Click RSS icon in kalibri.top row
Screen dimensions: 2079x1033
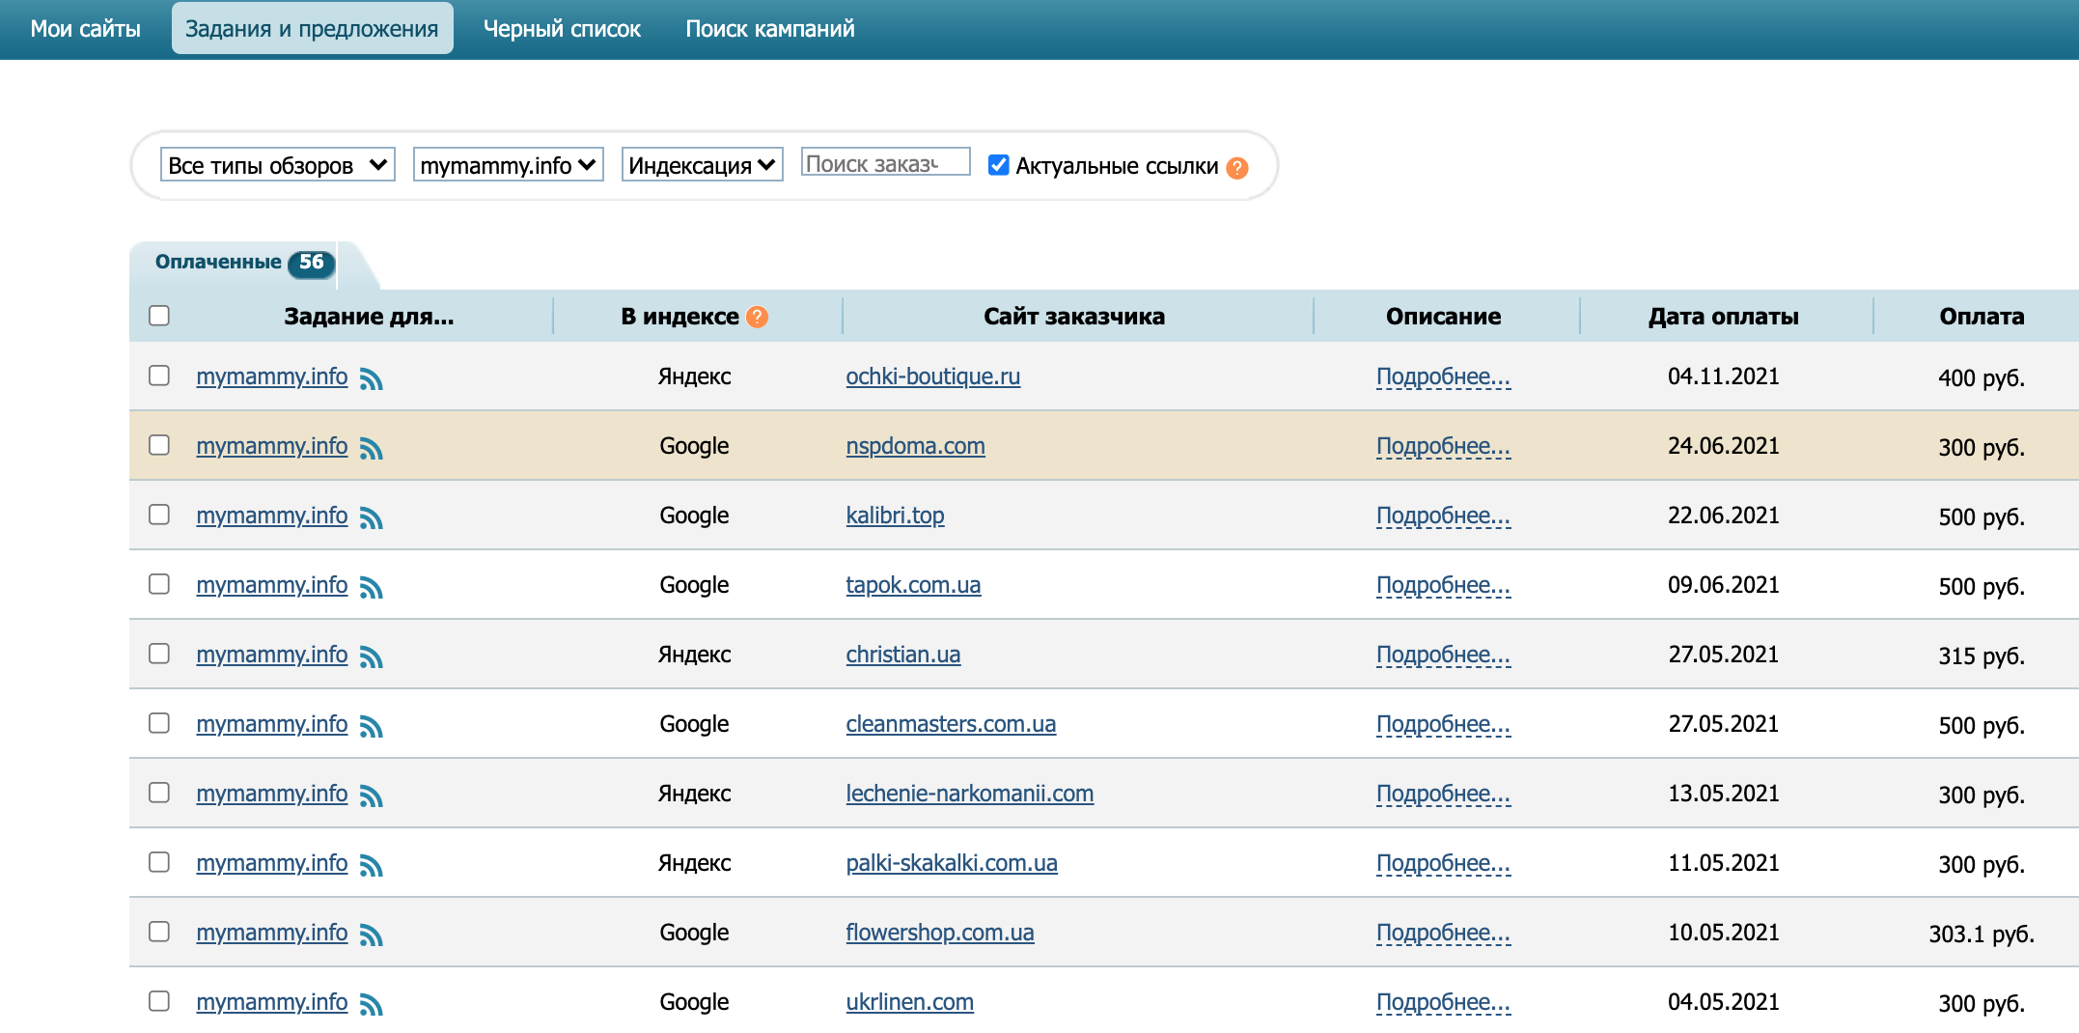(372, 518)
